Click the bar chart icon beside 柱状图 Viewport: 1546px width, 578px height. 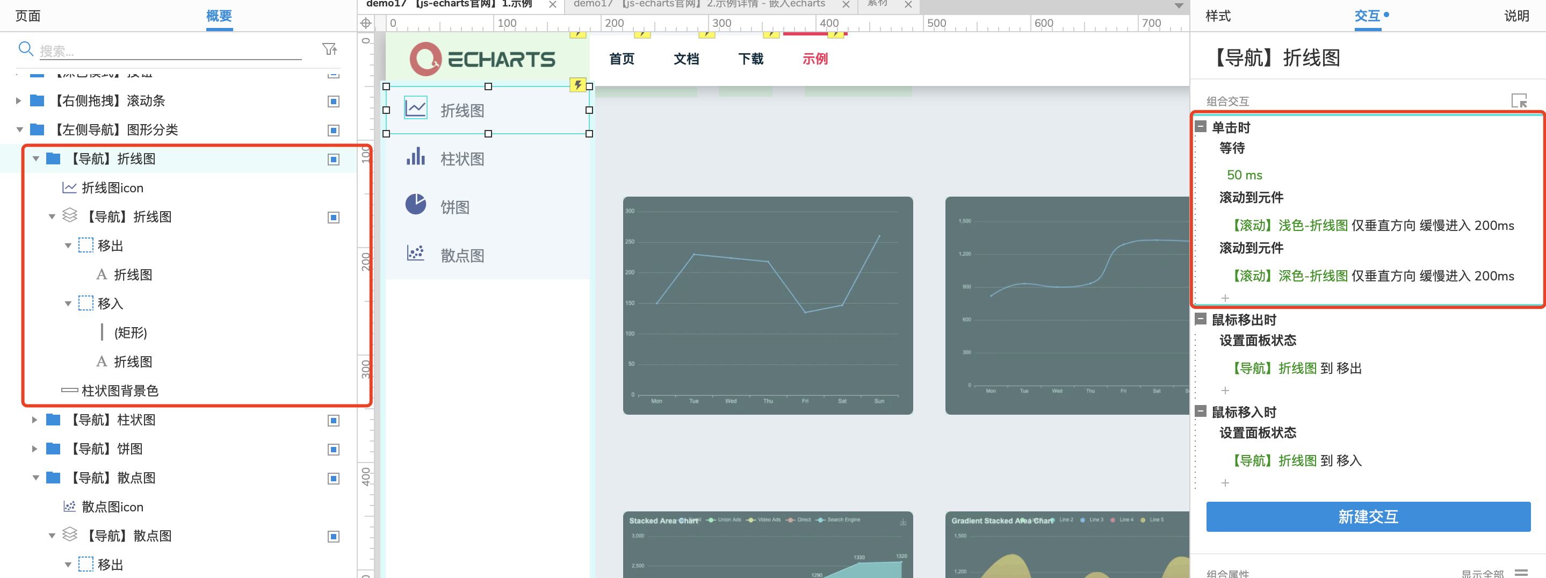coord(415,157)
